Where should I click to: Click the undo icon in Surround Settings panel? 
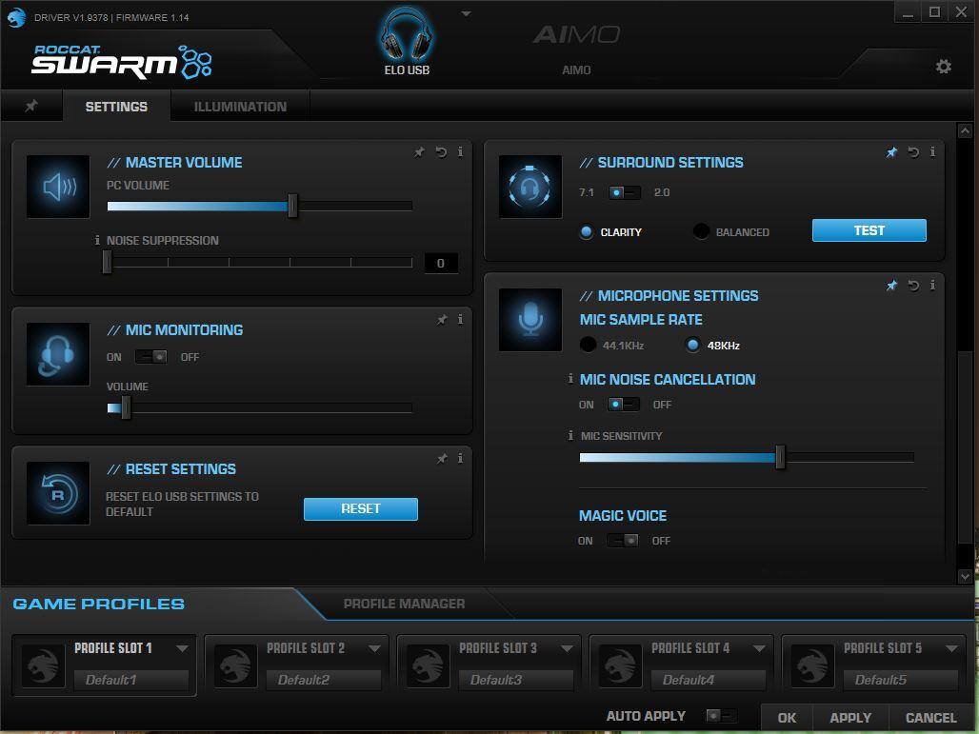point(913,152)
